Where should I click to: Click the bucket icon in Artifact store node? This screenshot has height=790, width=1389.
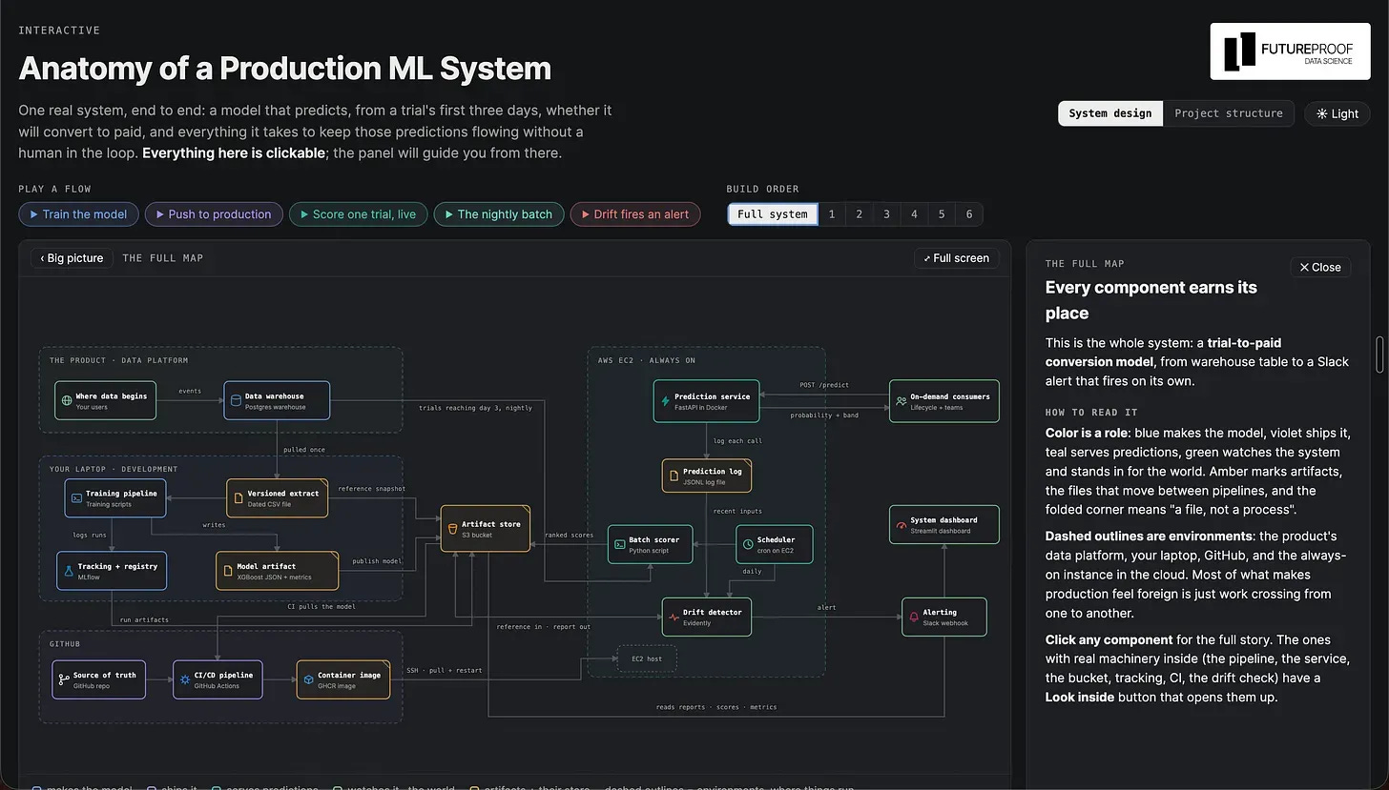coord(452,529)
